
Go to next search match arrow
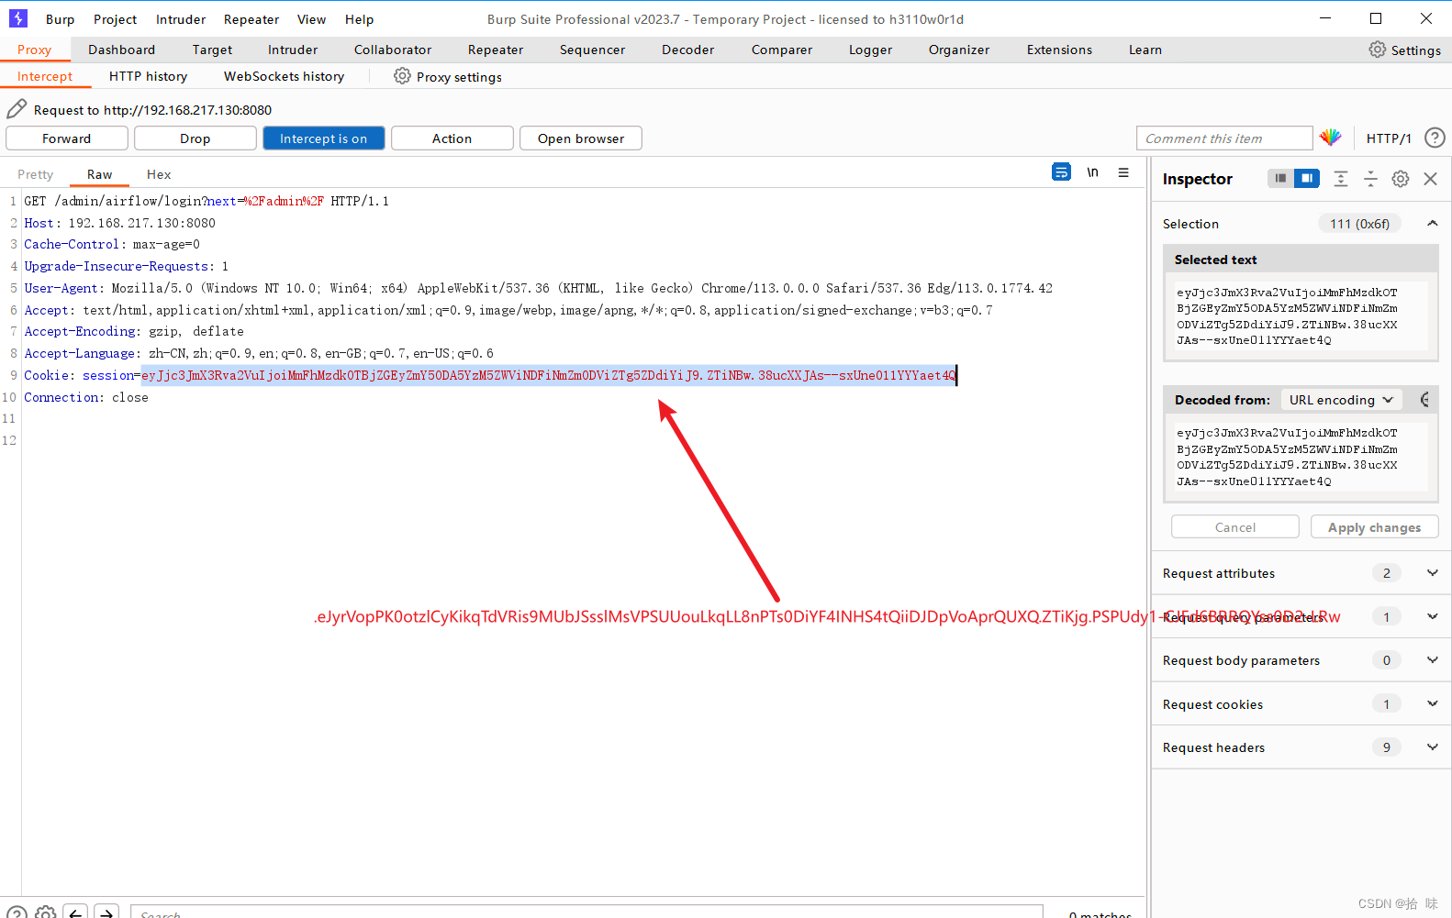pyautogui.click(x=106, y=912)
